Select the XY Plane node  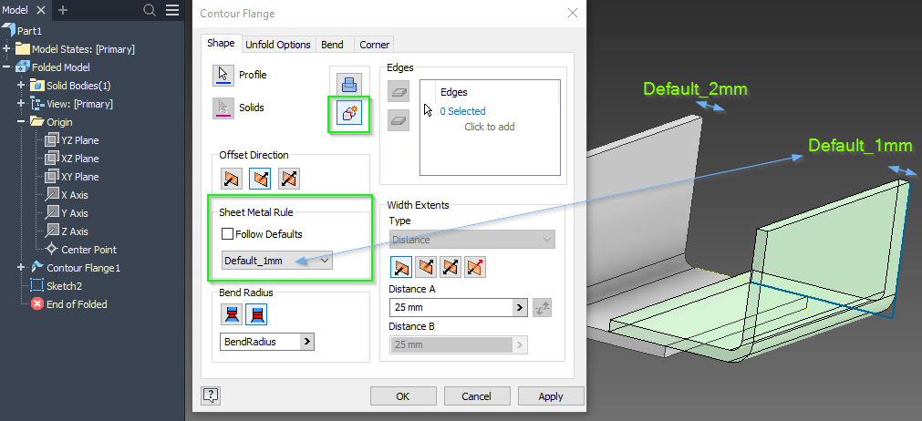pyautogui.click(x=72, y=177)
